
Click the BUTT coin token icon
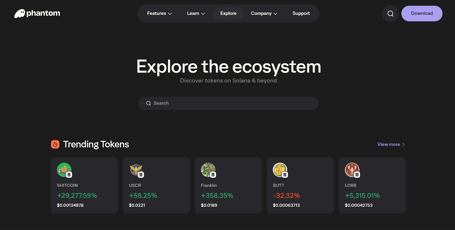coord(280,170)
